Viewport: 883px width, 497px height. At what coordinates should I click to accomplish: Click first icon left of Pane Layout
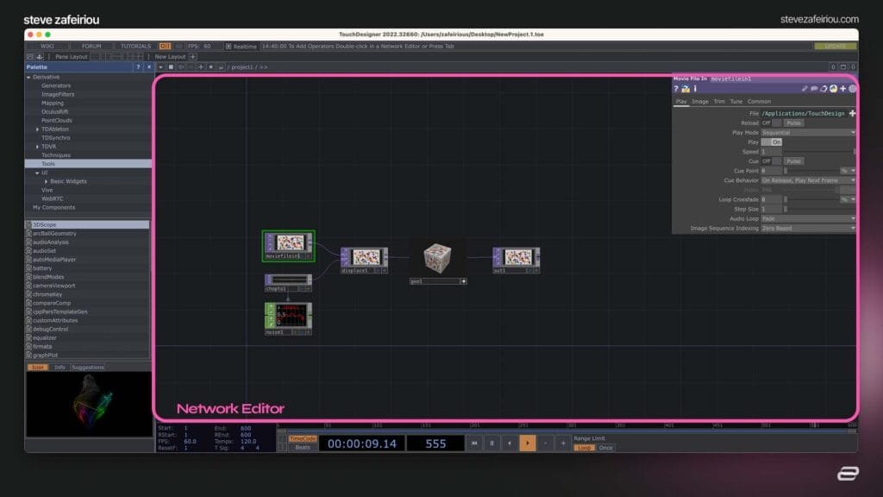(30, 56)
